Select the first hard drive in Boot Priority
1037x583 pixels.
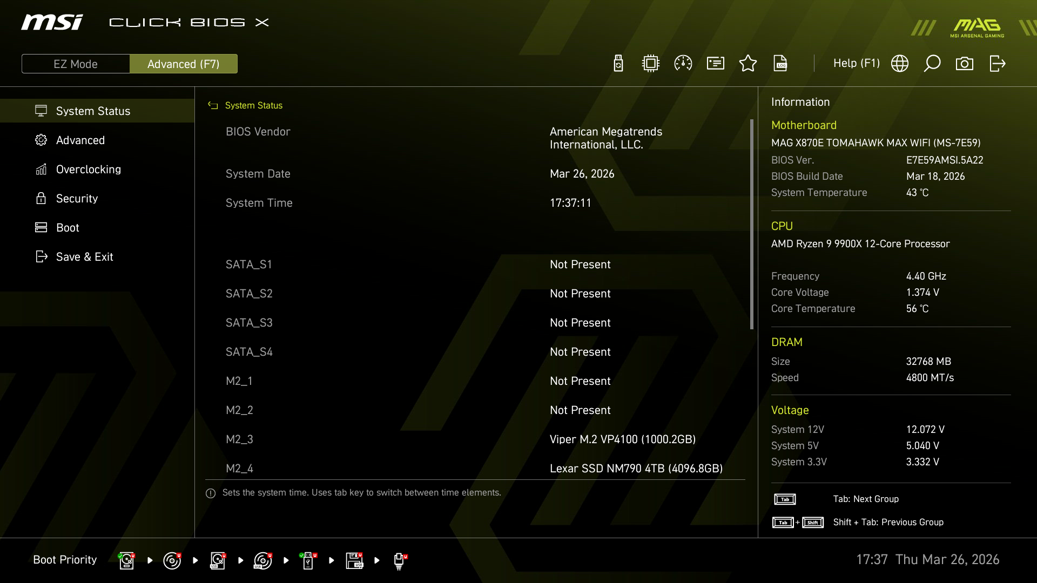[126, 561]
